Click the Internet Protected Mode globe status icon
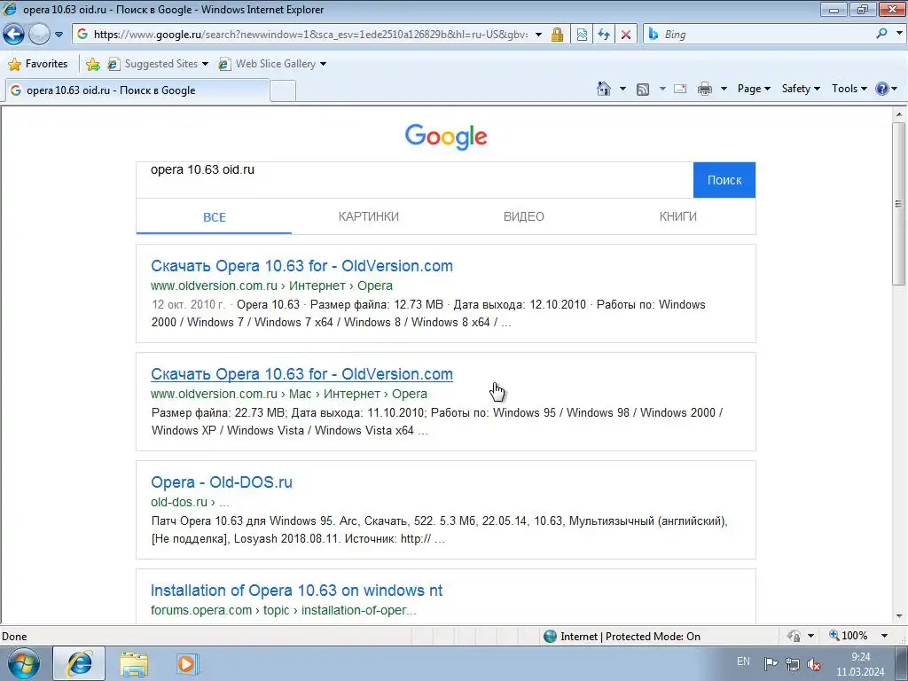 click(550, 637)
